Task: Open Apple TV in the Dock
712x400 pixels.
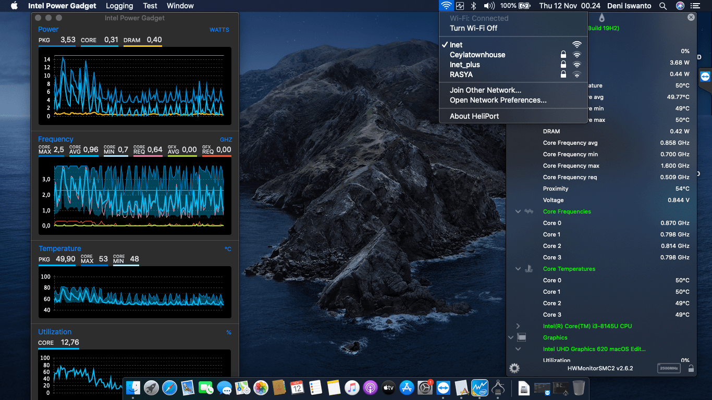Action: pyautogui.click(x=388, y=387)
